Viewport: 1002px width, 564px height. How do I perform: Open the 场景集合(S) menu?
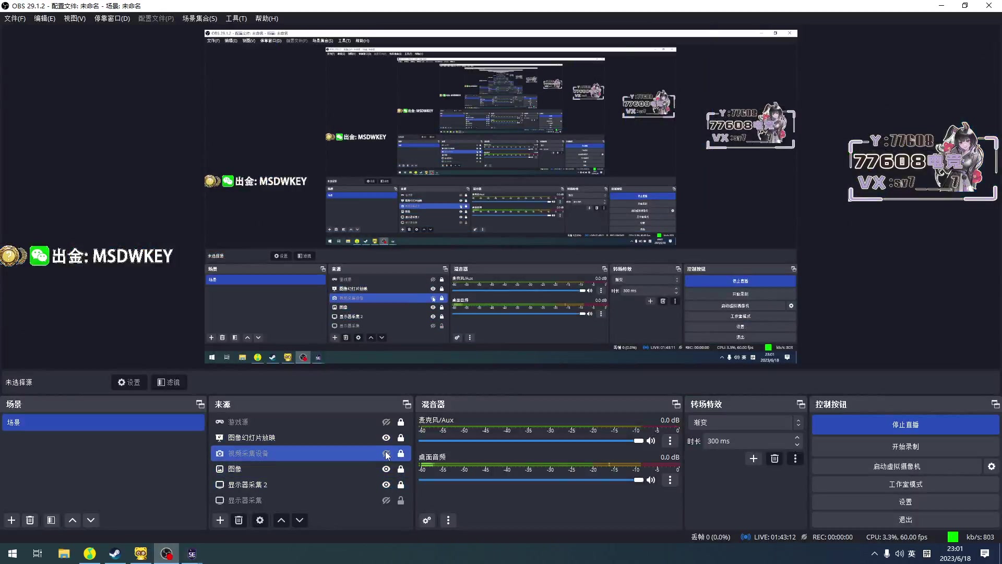click(x=199, y=18)
